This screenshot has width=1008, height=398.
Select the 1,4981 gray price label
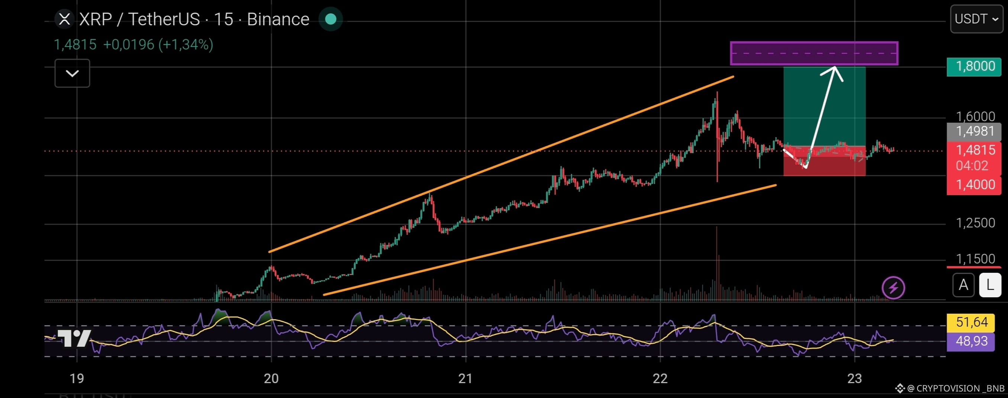(x=974, y=131)
